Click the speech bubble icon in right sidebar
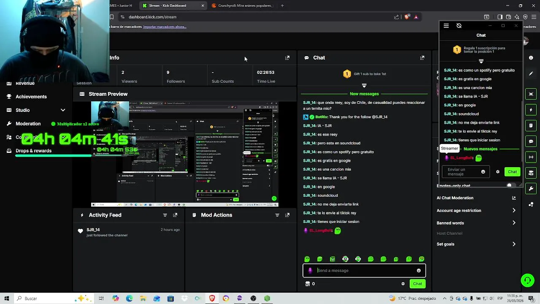 tap(531, 141)
